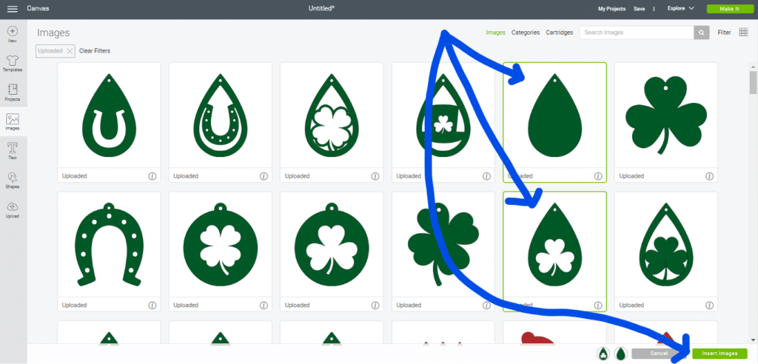Click the search magnifier button
The height and width of the screenshot is (364, 758).
[701, 33]
